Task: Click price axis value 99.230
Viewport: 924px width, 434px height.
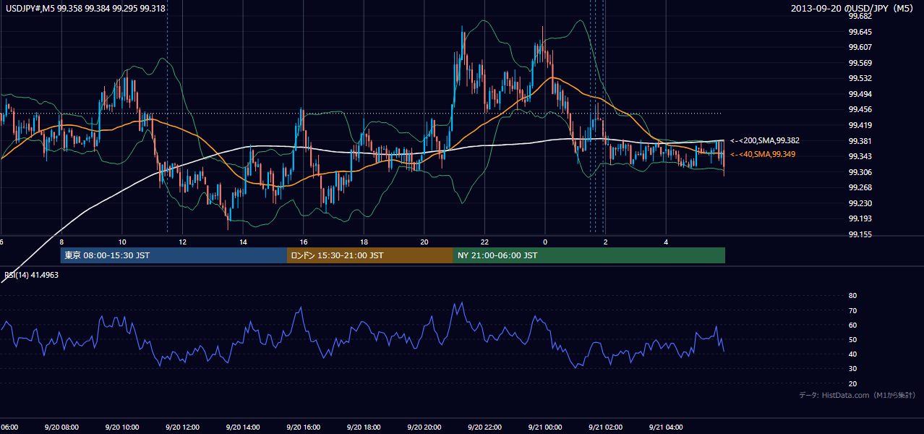Action: (x=860, y=203)
